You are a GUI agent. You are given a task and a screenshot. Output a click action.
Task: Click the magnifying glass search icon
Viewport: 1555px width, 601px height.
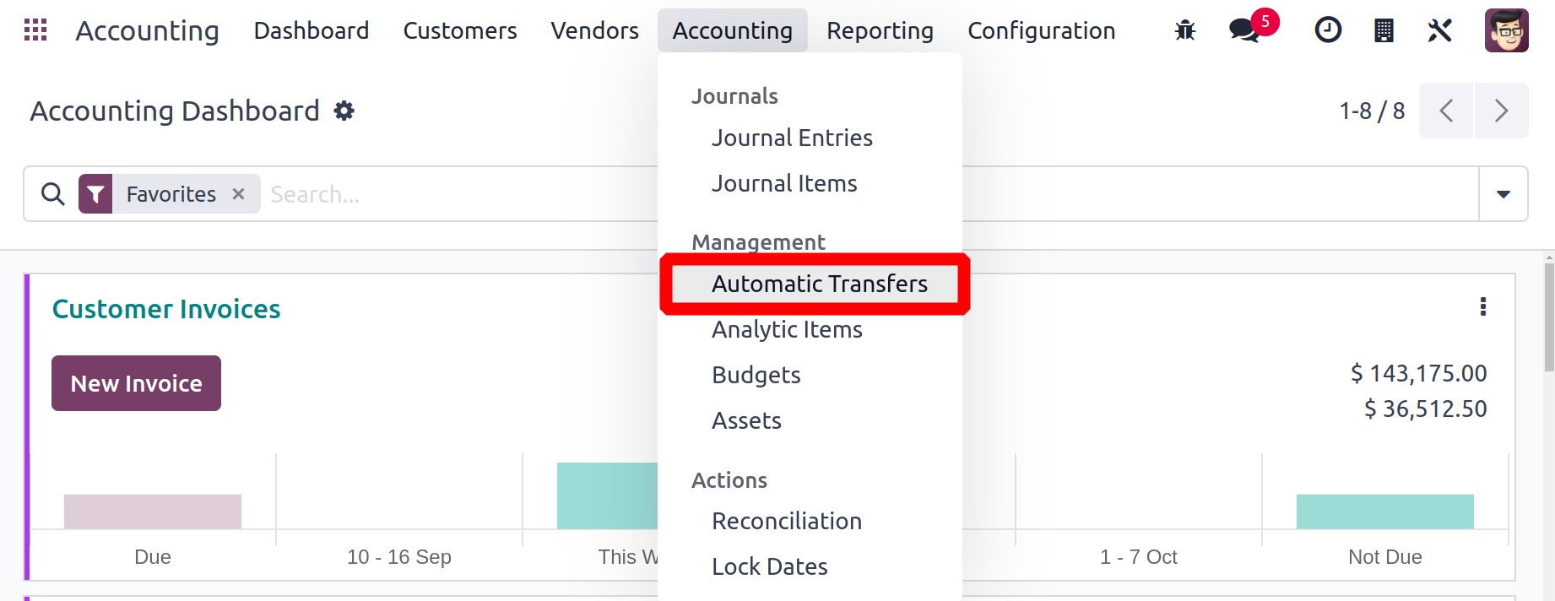[x=52, y=194]
